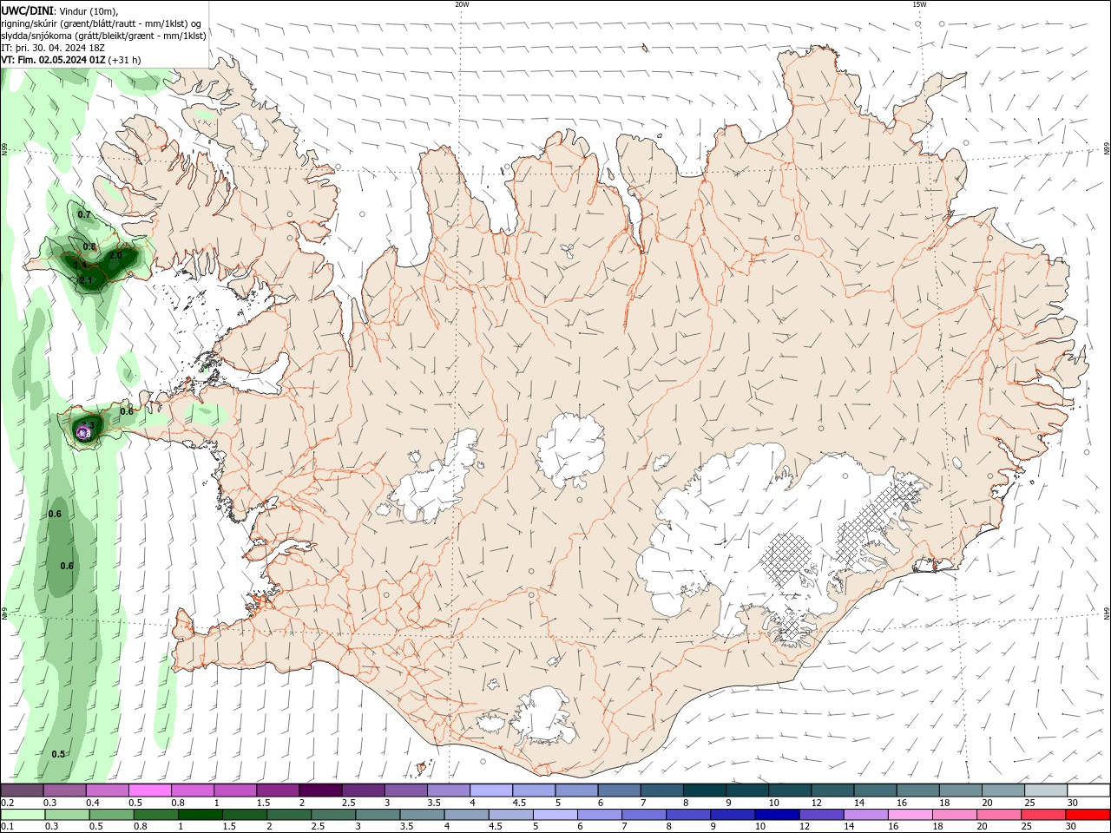Click the 20W longitude label

click(x=462, y=4)
